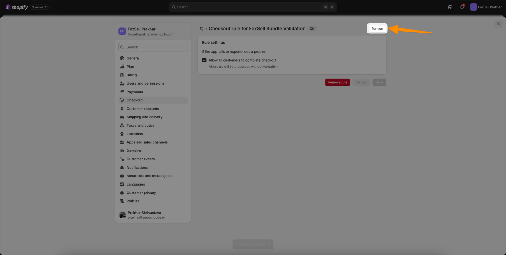Click the Apps and sales channels icon
This screenshot has height=255, width=506.
(x=122, y=142)
